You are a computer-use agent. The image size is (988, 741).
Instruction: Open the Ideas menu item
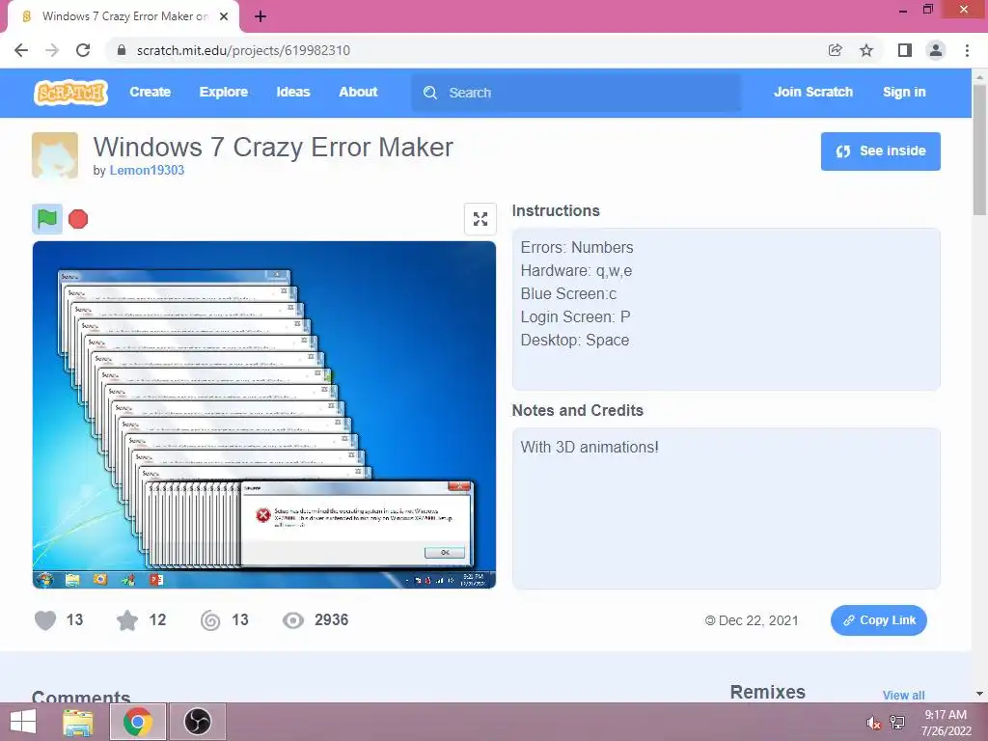coord(293,92)
